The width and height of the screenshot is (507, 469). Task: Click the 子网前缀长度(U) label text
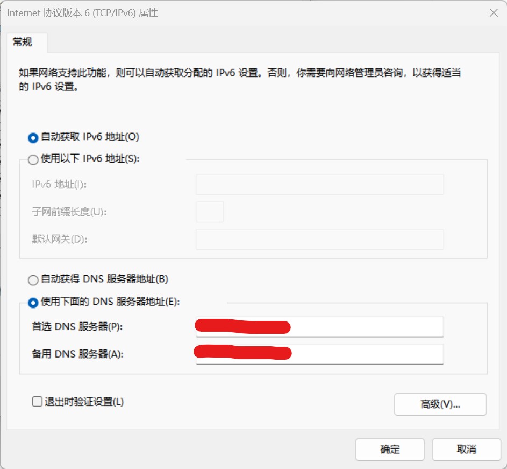69,212
